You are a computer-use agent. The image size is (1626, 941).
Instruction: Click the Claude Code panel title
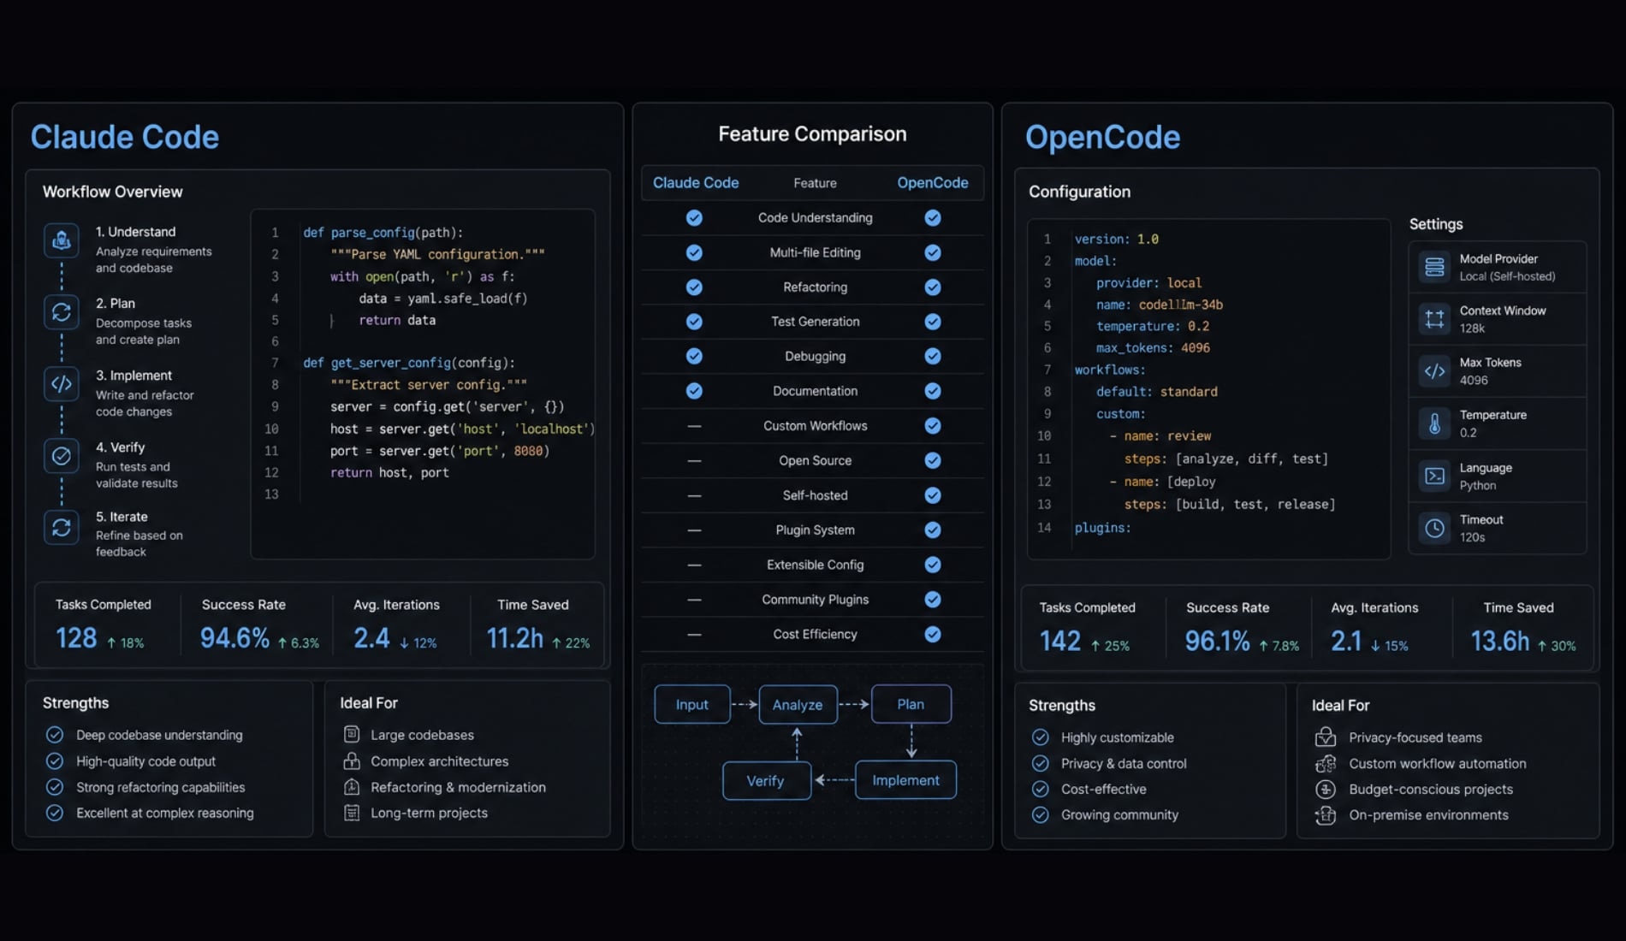[x=125, y=137]
